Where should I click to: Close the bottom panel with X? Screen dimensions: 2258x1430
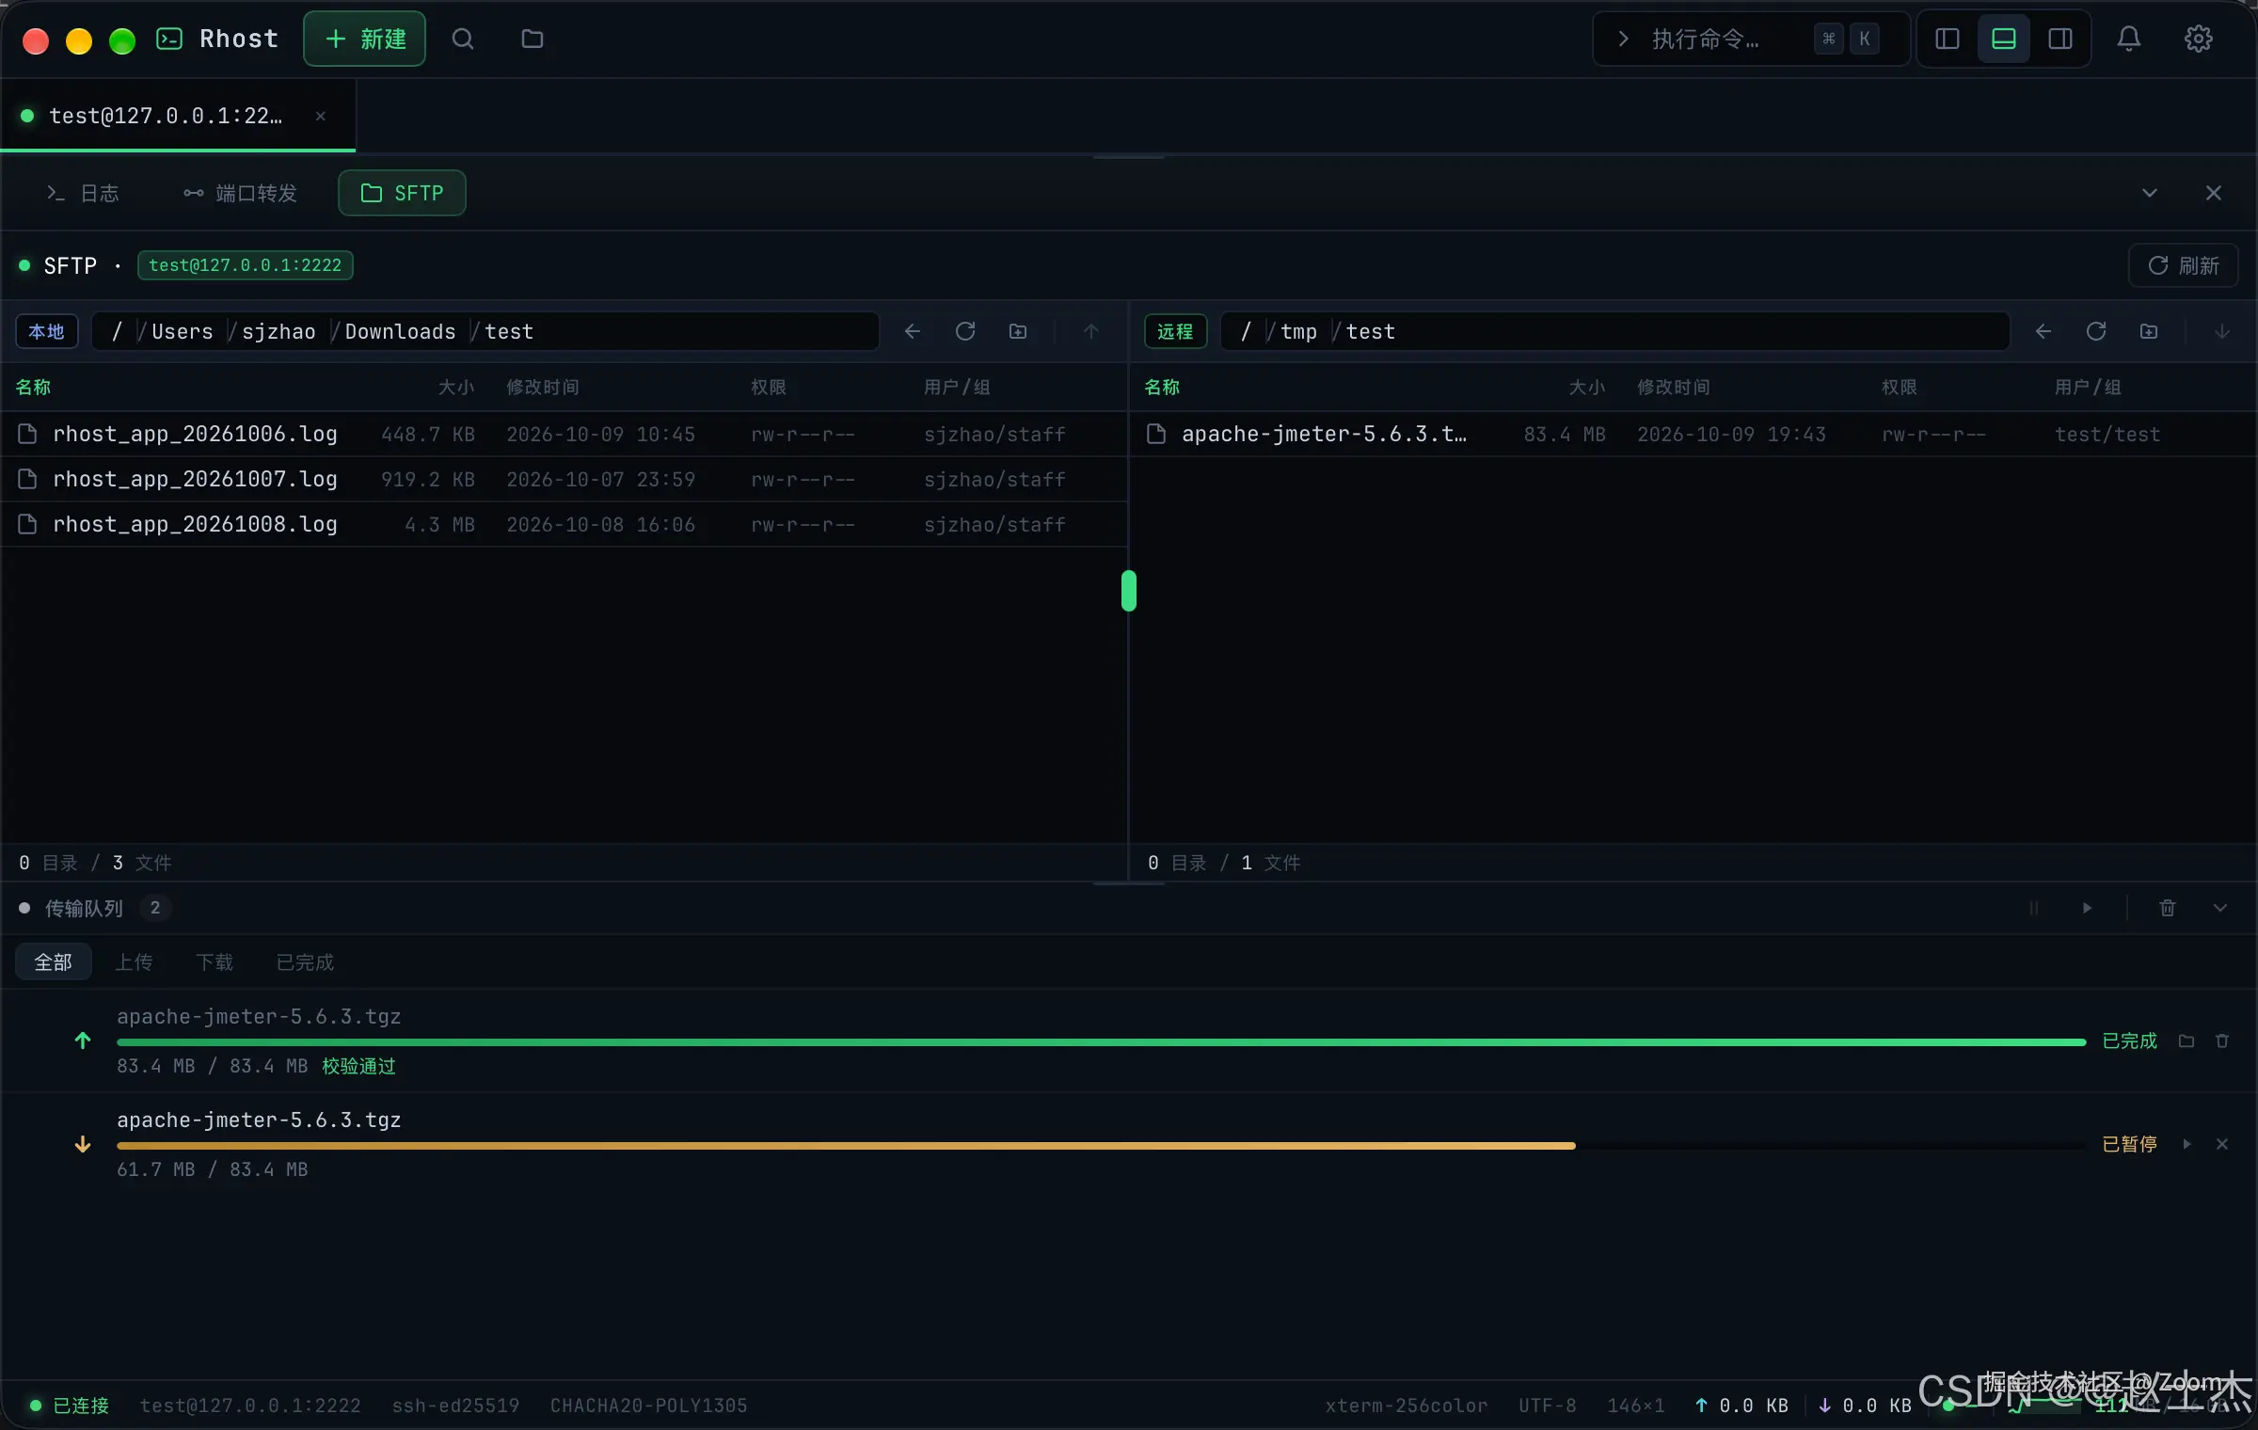point(2214,193)
